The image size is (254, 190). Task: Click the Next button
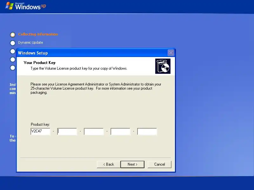(x=132, y=164)
